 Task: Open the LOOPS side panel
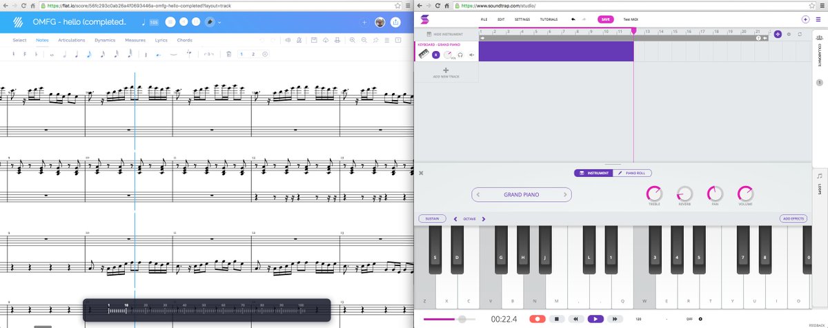click(819, 183)
